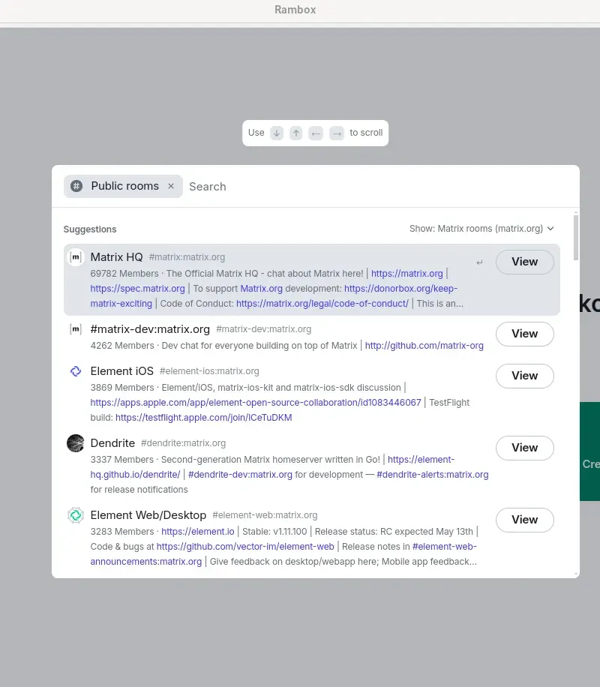Focus the Search input field
The width and height of the screenshot is (600, 687).
click(377, 187)
